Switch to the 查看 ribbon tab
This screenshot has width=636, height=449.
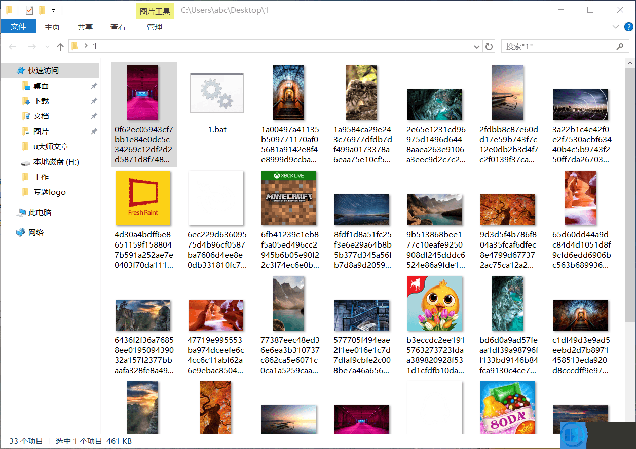pos(118,27)
